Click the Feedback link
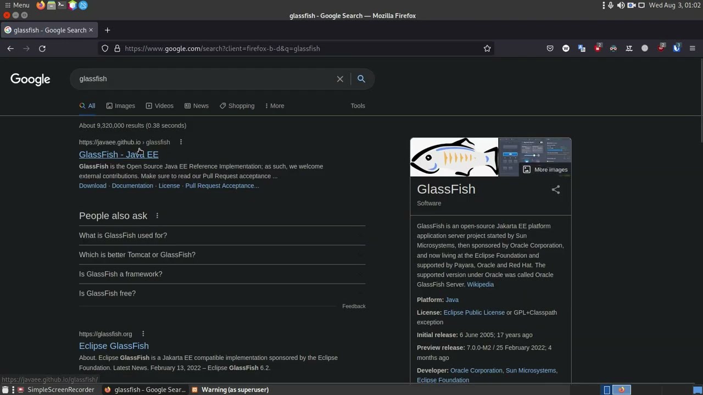703x395 pixels. 354,306
